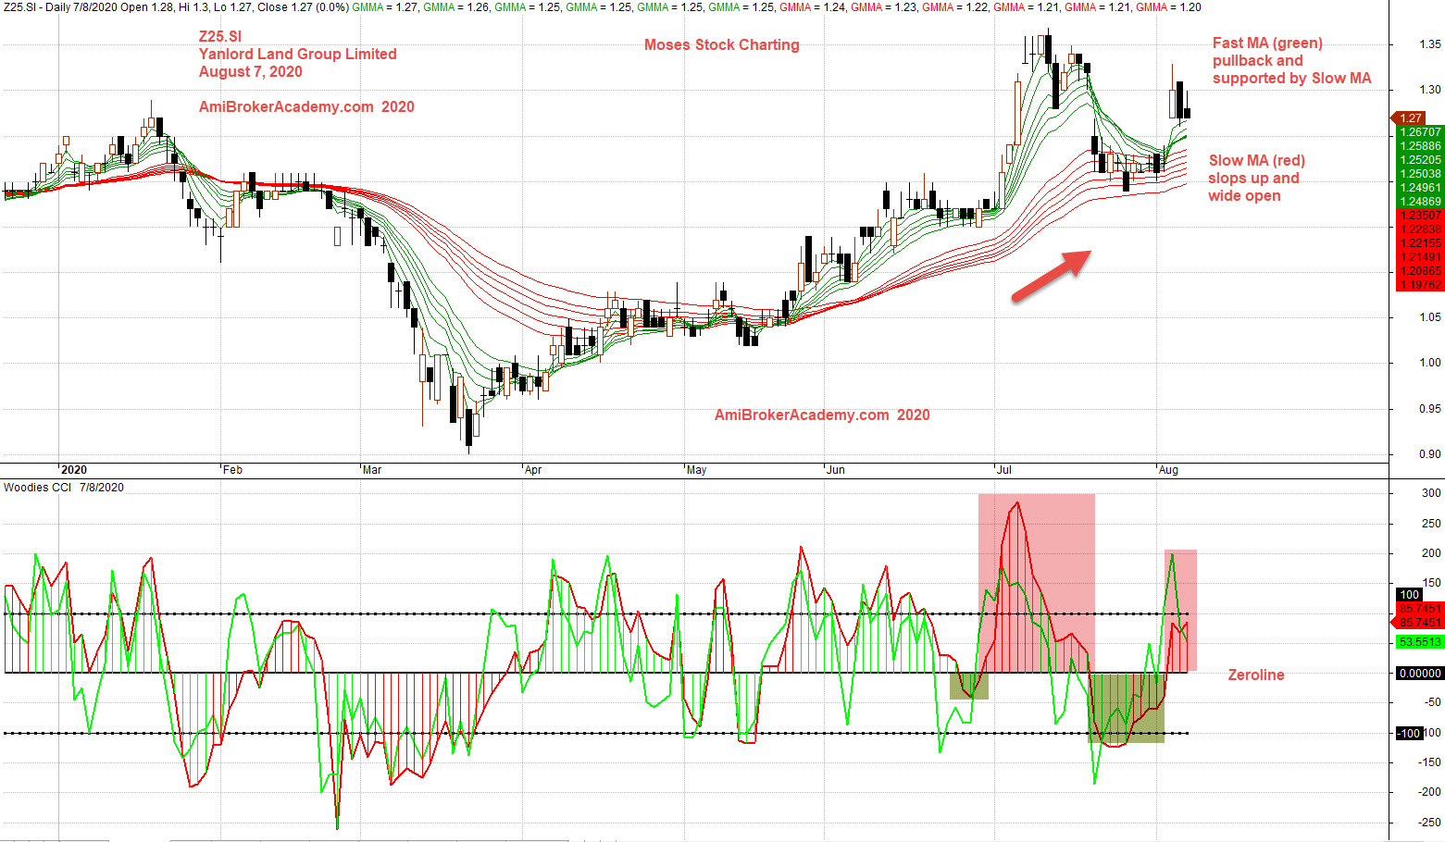Screen dimensions: 1445x842
Task: Click the black -100 level label on CCI axis
Action: coord(1409,733)
